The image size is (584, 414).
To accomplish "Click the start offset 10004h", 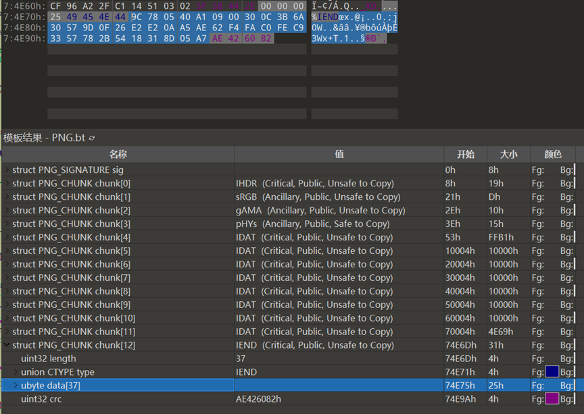I will 460,251.
